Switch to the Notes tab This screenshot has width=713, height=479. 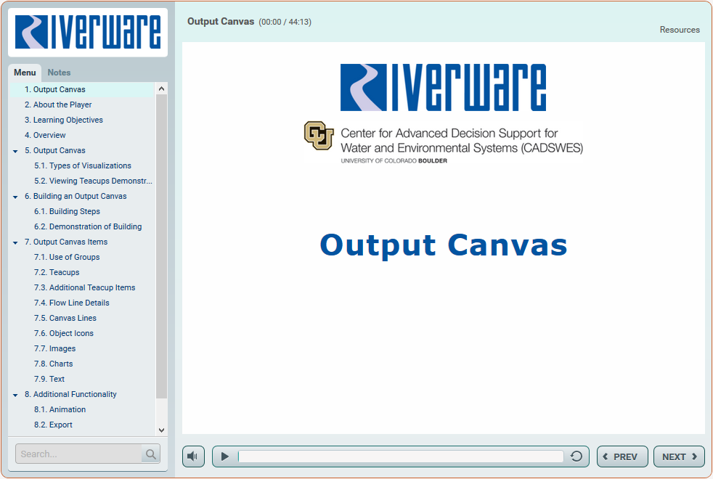tap(59, 73)
